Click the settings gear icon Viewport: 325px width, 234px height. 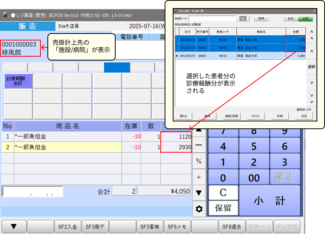pyautogui.click(x=199, y=209)
